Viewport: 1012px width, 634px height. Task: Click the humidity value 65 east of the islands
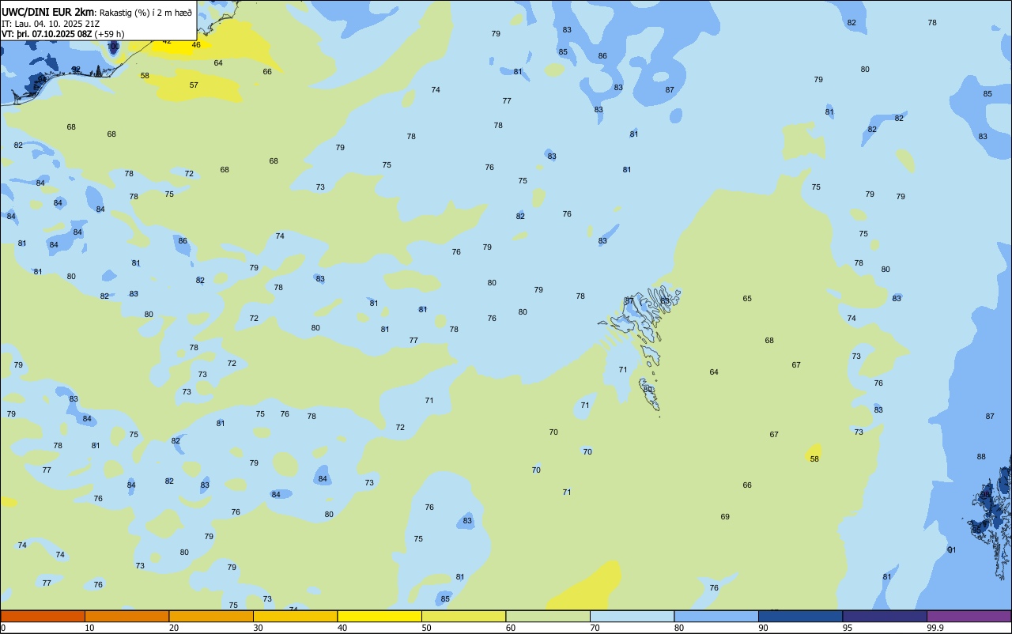tap(747, 298)
